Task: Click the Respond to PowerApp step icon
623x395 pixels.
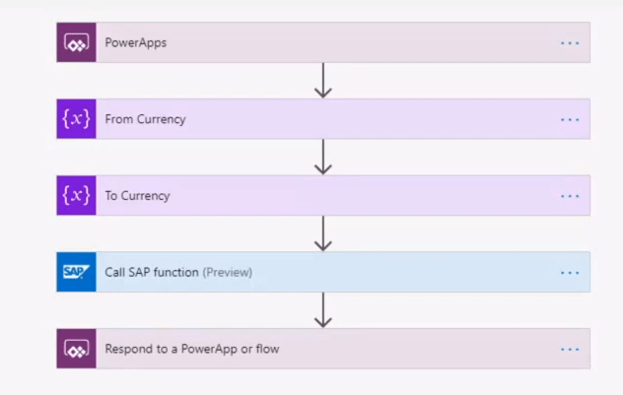Action: point(76,349)
